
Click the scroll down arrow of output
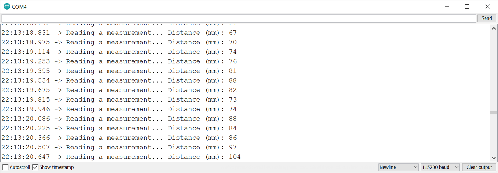pyautogui.click(x=494, y=158)
